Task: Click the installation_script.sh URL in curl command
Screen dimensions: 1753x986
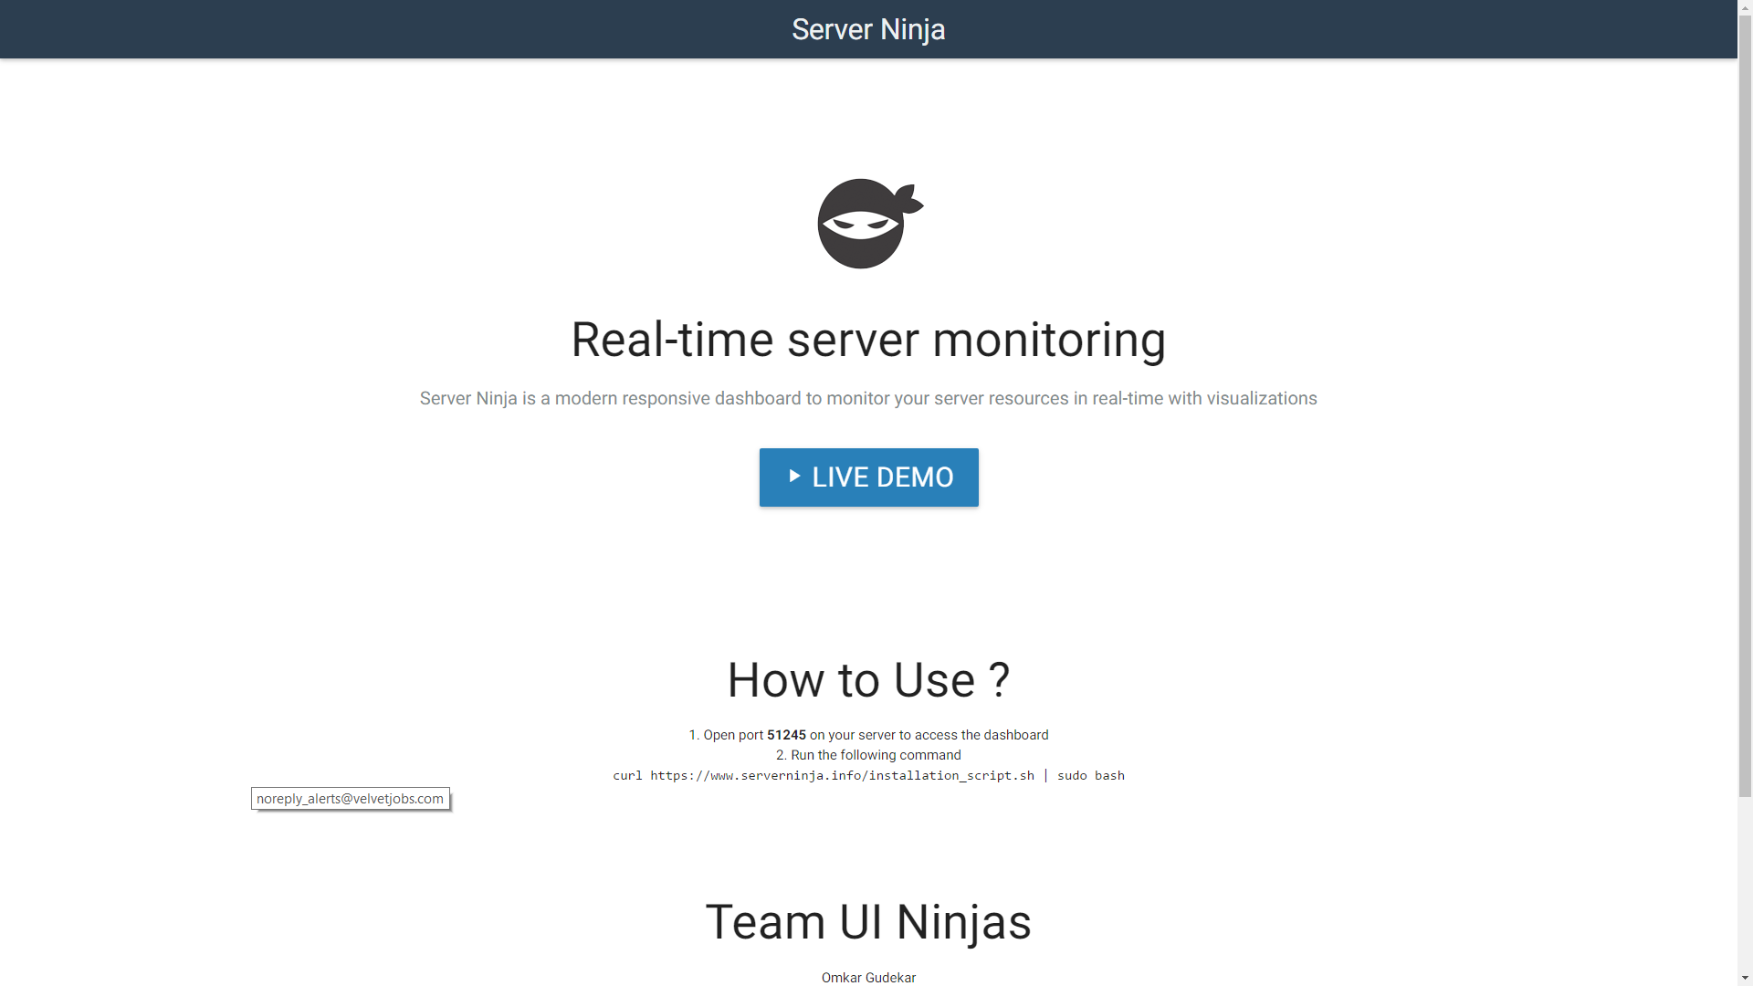Action: coord(842,775)
